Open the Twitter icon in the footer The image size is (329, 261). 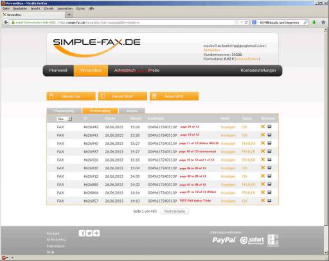(89, 233)
